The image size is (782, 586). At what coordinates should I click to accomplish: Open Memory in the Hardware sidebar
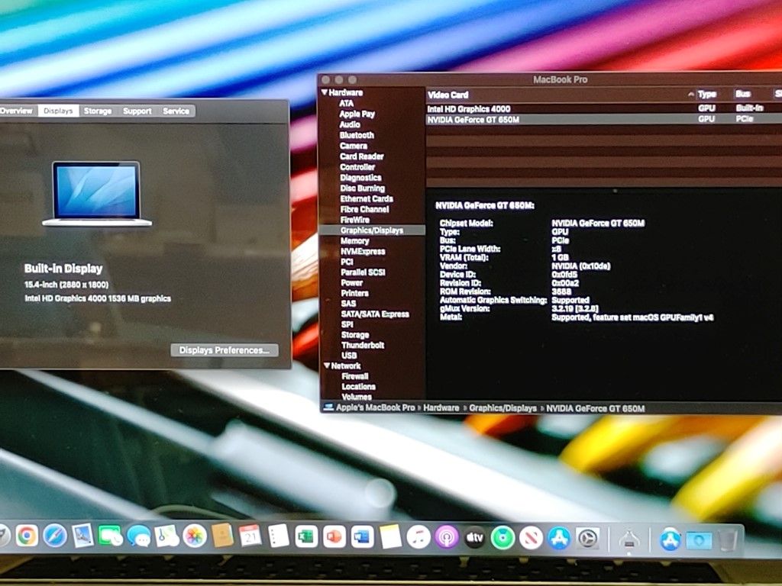(354, 240)
